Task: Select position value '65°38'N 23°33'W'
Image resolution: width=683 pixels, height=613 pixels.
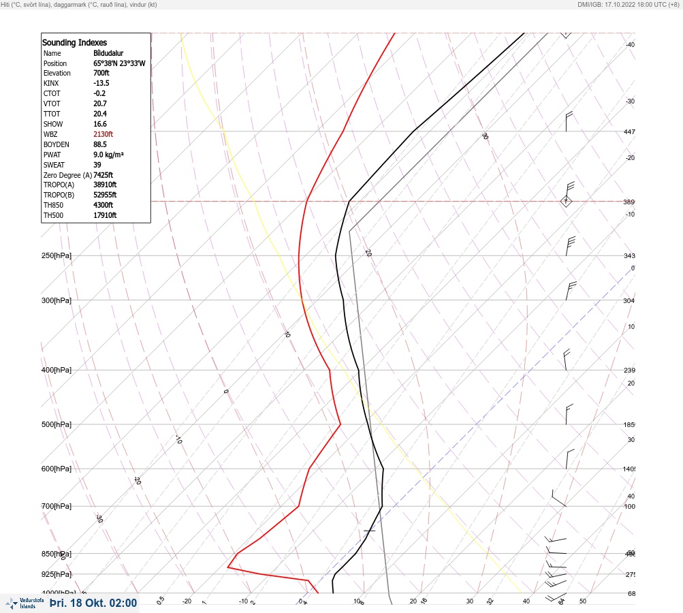Action: 119,63
